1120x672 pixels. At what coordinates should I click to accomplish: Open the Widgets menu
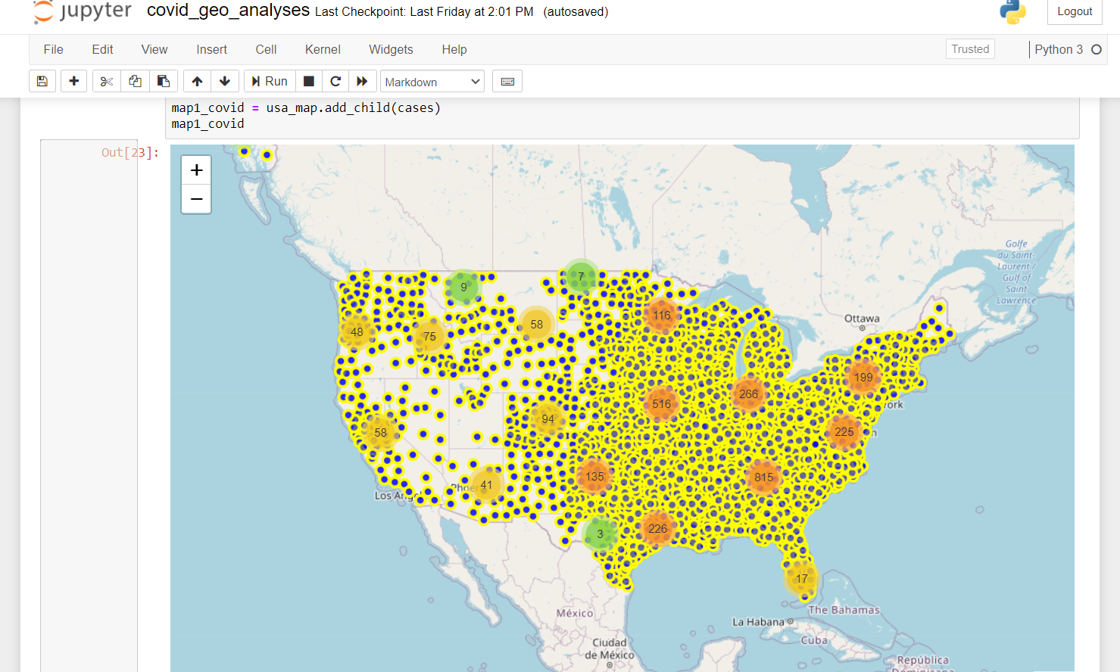coord(391,49)
